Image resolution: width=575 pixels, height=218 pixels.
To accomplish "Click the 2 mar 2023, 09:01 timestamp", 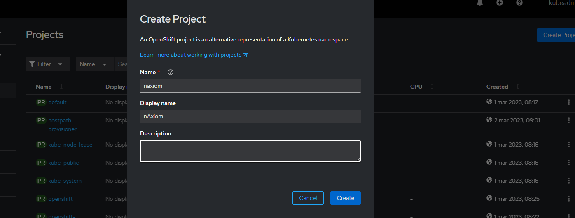I will coord(517,120).
